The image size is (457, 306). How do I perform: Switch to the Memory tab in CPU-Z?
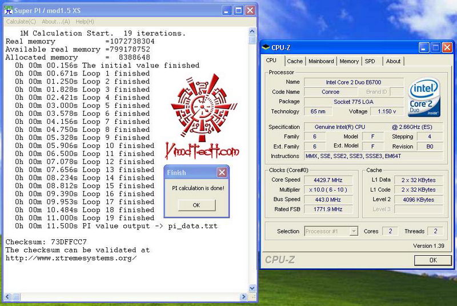[349, 61]
